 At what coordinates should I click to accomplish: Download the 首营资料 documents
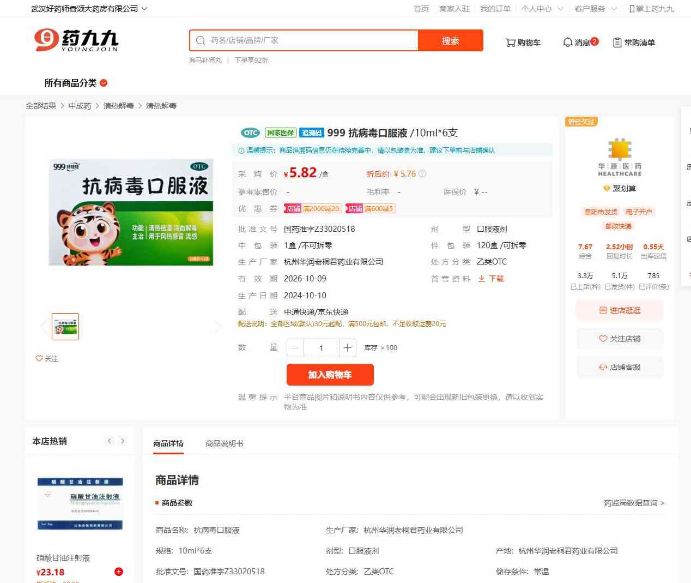pyautogui.click(x=491, y=279)
